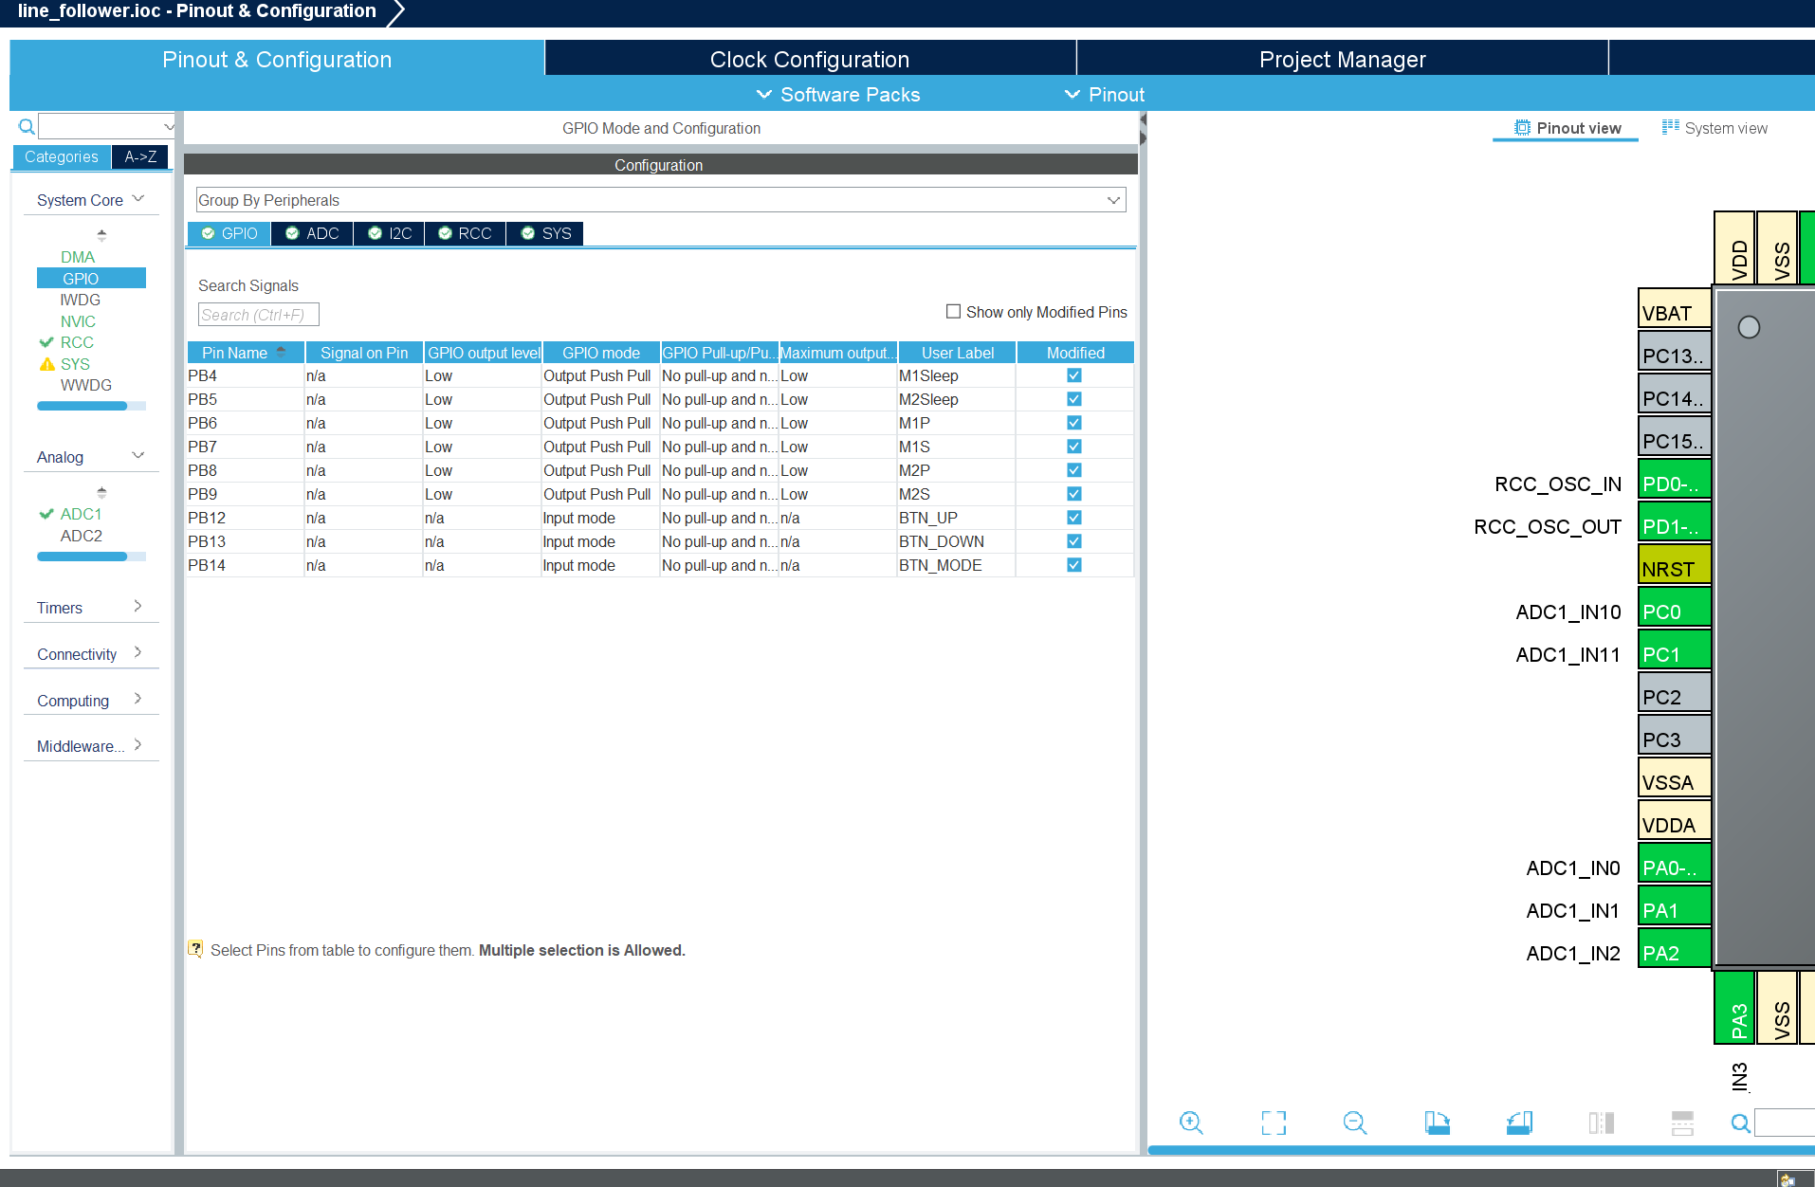This screenshot has width=1815, height=1187.
Task: Focus the Search Signals input field
Action: [x=258, y=315]
